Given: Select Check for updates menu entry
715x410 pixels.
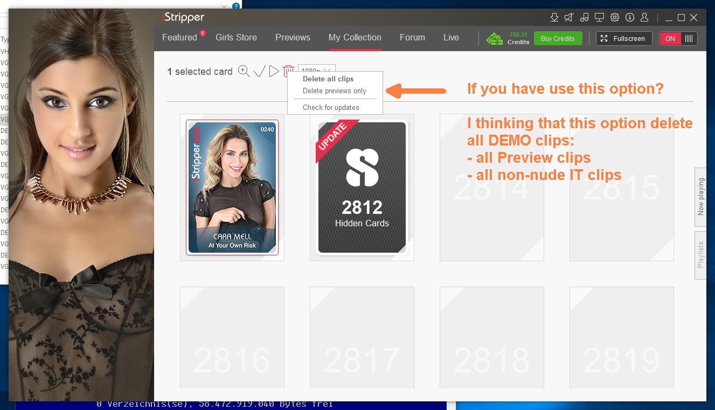Looking at the screenshot, I should pos(331,107).
